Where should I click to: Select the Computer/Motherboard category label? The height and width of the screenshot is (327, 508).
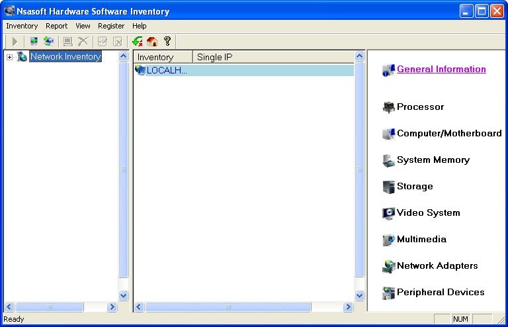point(449,133)
